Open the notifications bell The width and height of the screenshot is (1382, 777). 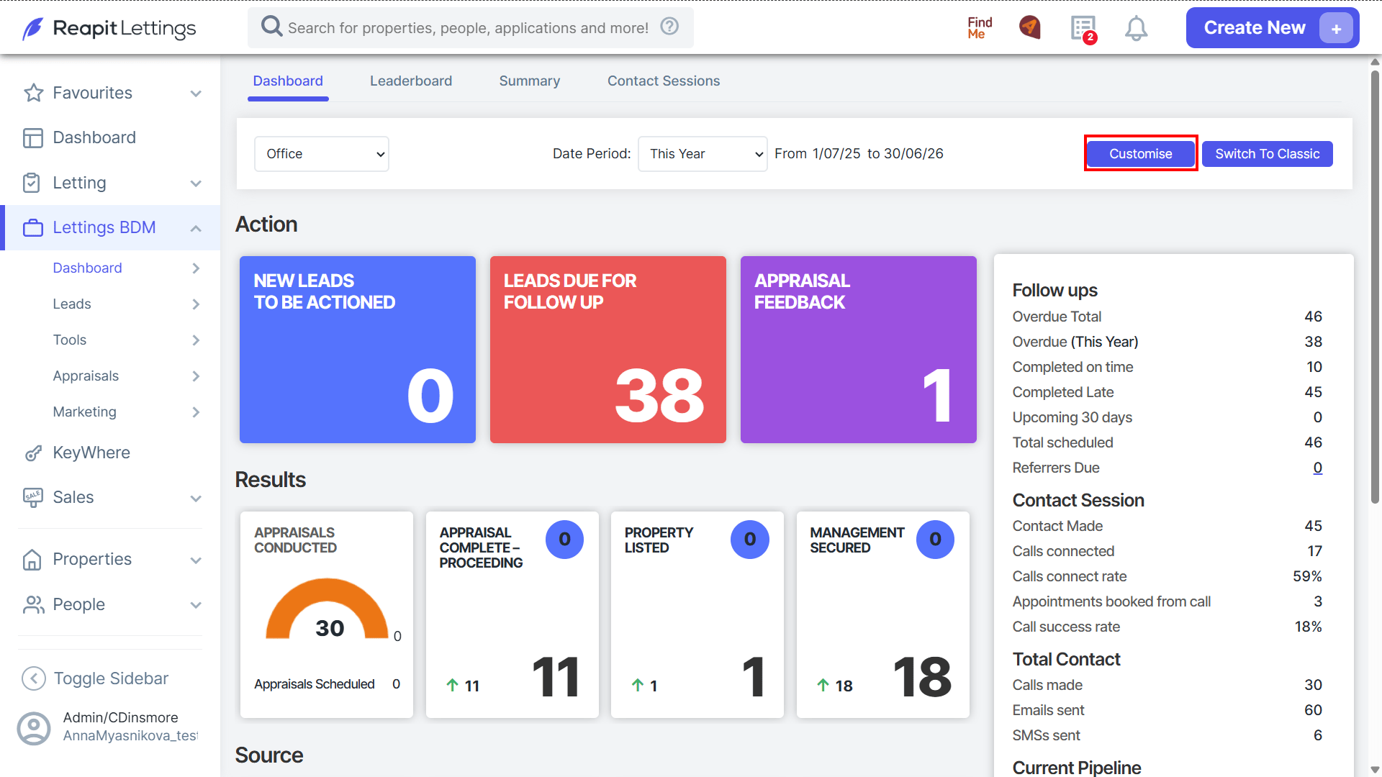tap(1136, 29)
